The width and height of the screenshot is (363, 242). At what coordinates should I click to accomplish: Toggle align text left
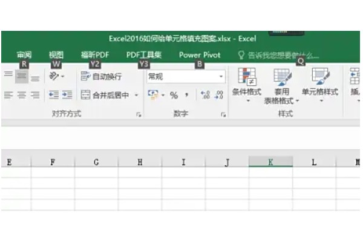point(8,95)
